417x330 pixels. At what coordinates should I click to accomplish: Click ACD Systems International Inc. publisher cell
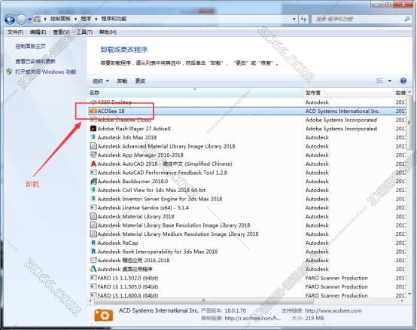tap(342, 111)
